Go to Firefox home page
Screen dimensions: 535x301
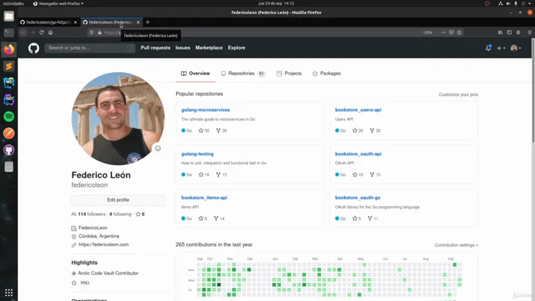(x=50, y=33)
